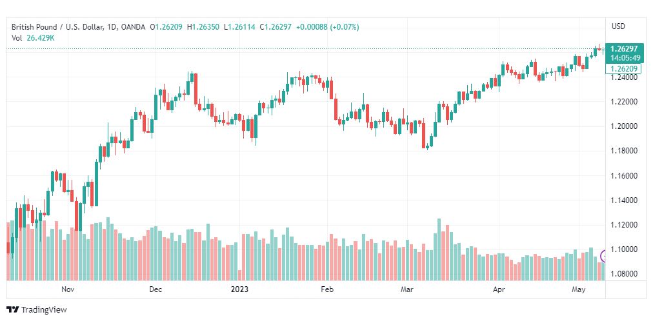Screen dimensions: 653x321
Task: Click the Mar label on the time axis
Action: pyautogui.click(x=406, y=289)
